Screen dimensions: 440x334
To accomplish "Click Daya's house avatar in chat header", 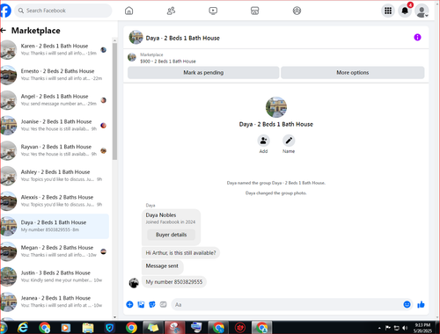I will click(x=136, y=37).
